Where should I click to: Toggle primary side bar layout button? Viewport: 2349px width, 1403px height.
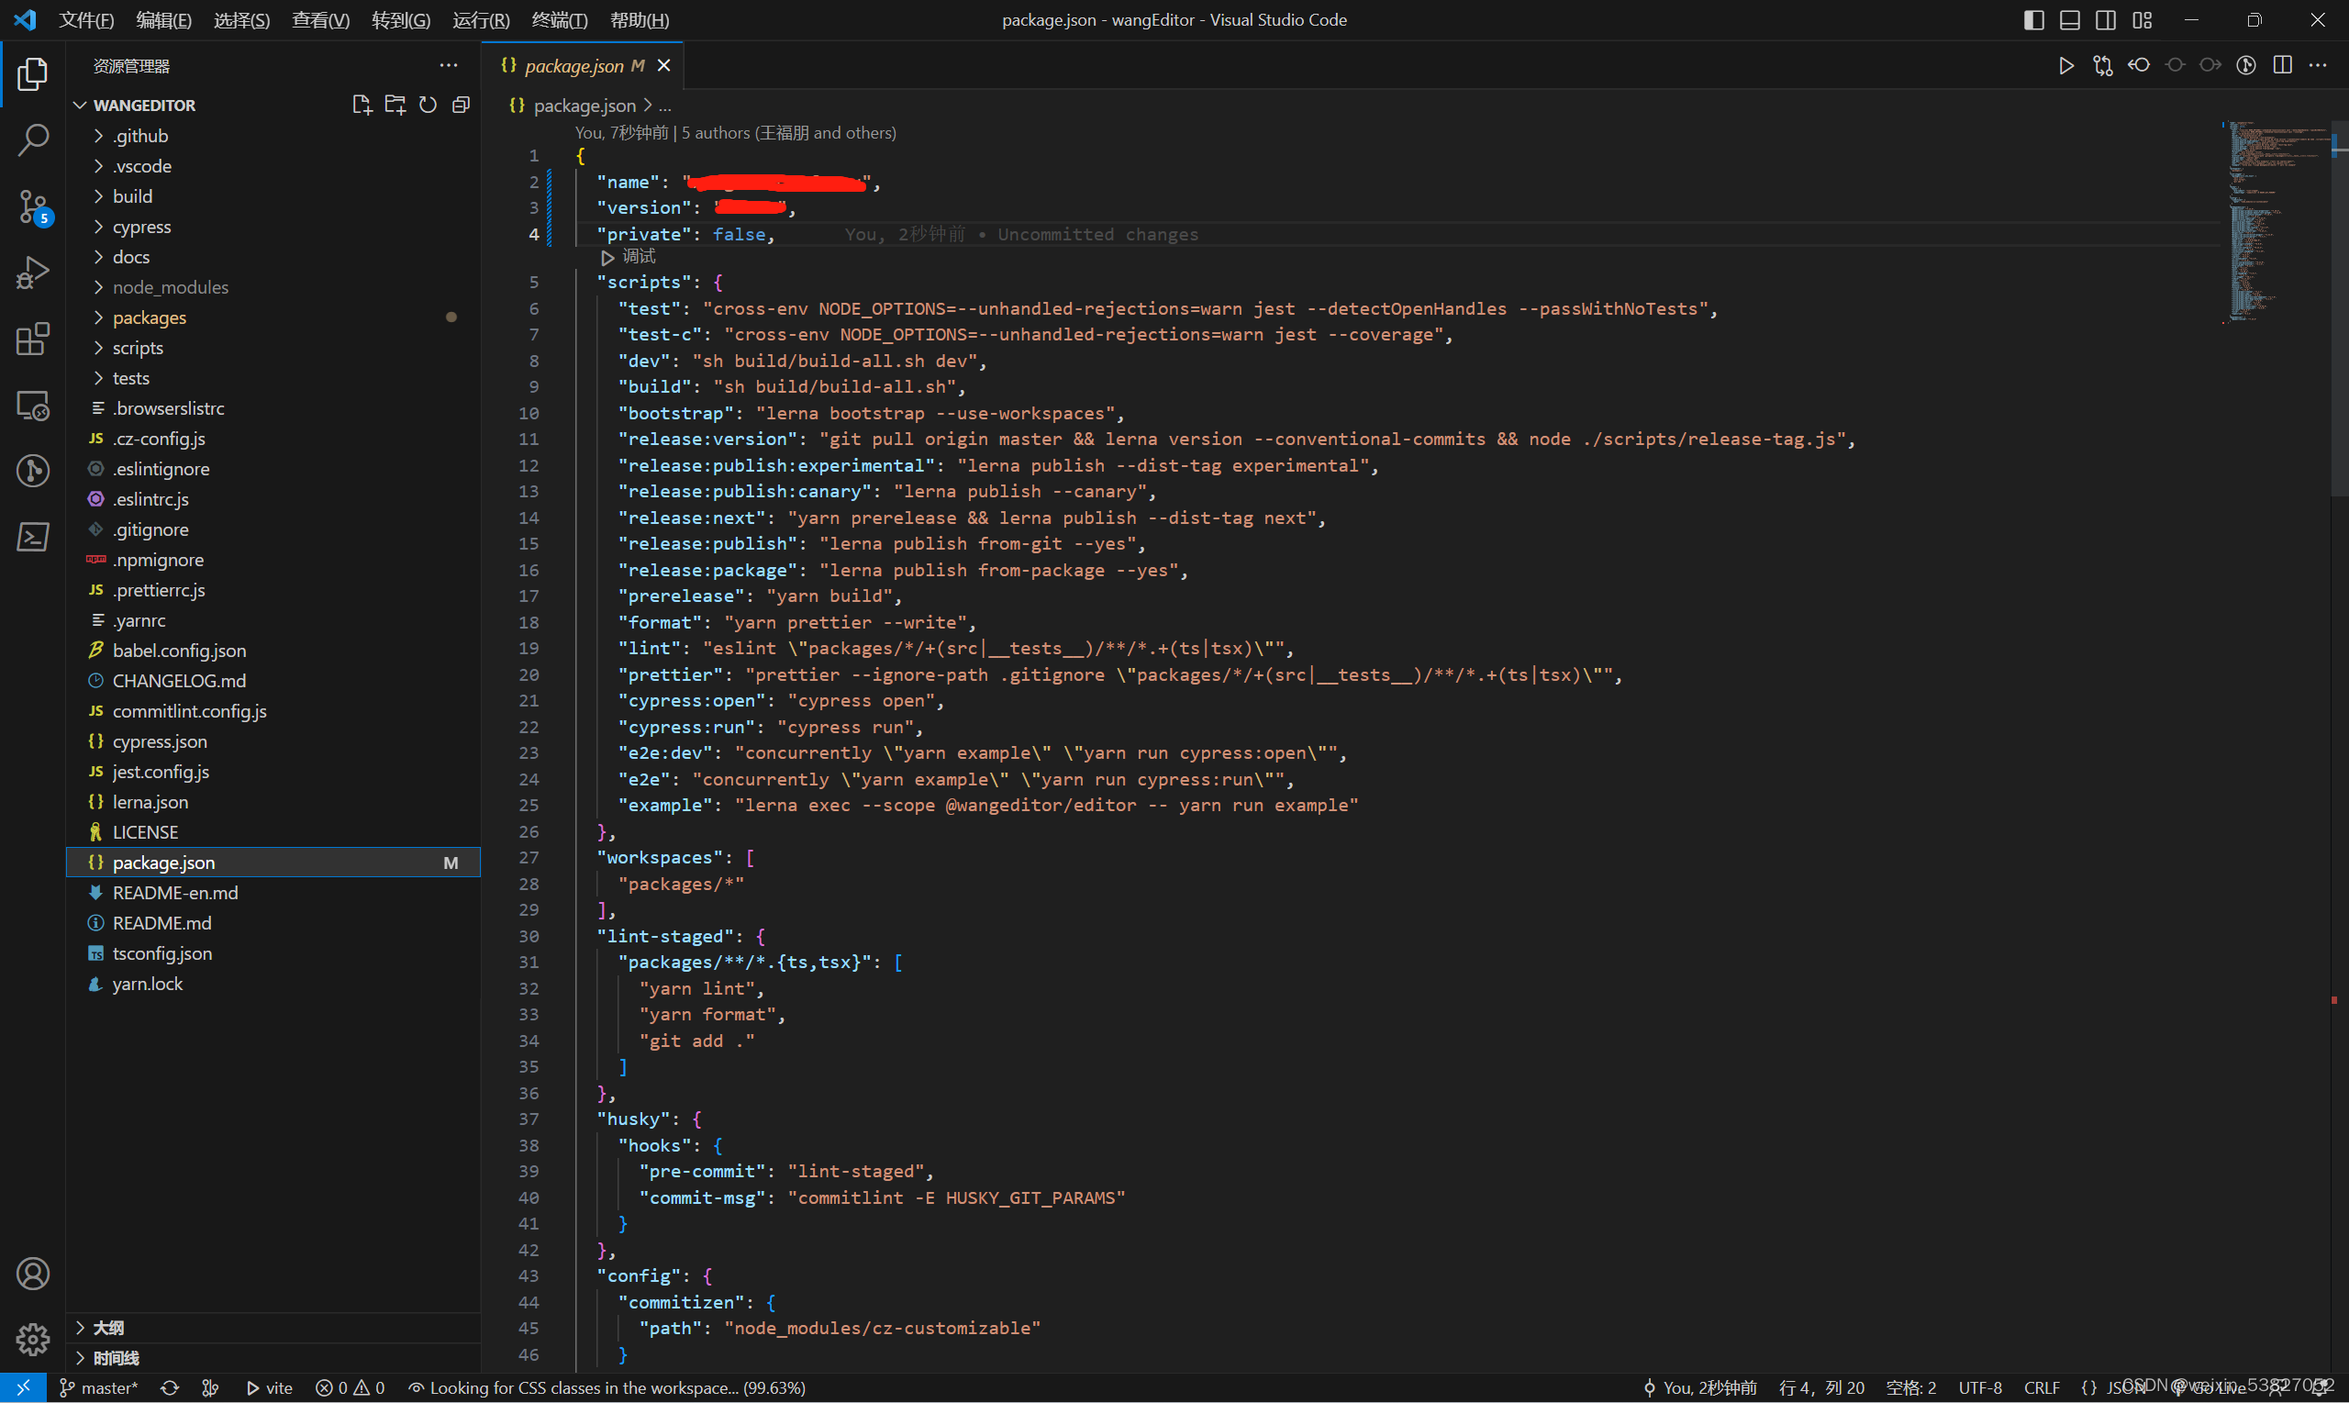pyautogui.click(x=2034, y=20)
